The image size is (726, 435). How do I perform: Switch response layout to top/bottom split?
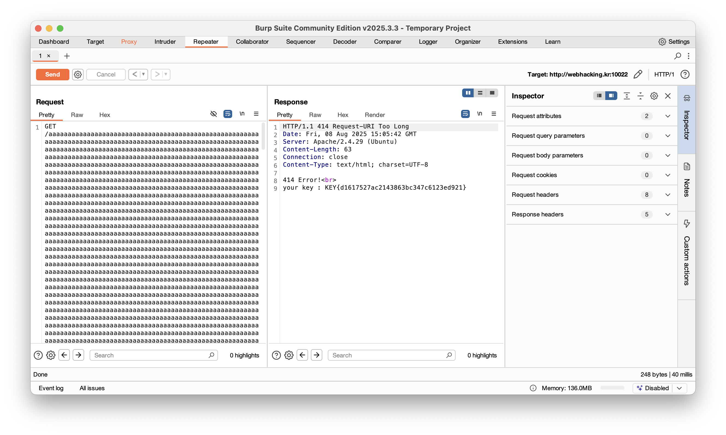point(480,93)
